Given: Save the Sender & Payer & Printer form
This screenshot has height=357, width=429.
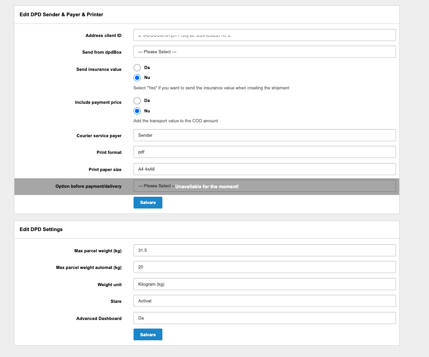Looking at the screenshot, I should point(148,203).
